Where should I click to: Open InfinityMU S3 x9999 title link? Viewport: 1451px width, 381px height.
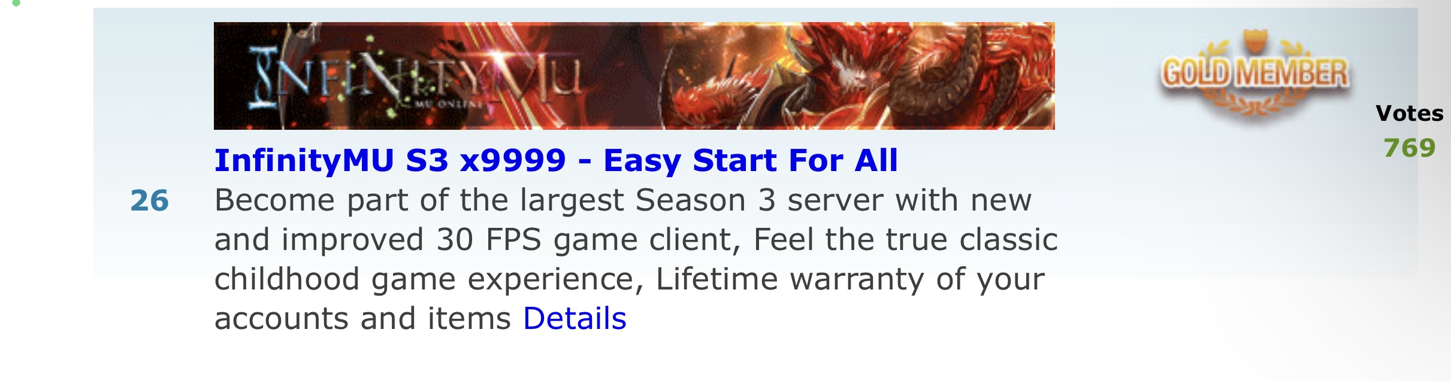point(556,160)
